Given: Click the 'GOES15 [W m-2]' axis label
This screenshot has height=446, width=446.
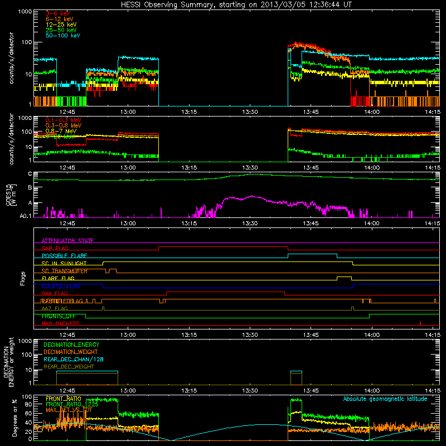Looking at the screenshot, I should 11,195.
